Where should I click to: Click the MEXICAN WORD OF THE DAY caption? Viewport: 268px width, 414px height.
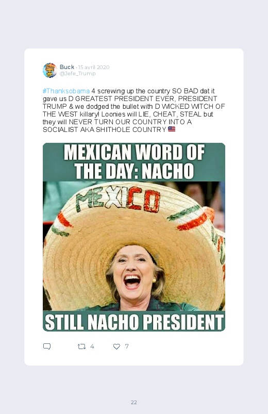point(134,161)
